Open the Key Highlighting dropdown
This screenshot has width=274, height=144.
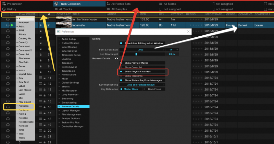(142, 85)
